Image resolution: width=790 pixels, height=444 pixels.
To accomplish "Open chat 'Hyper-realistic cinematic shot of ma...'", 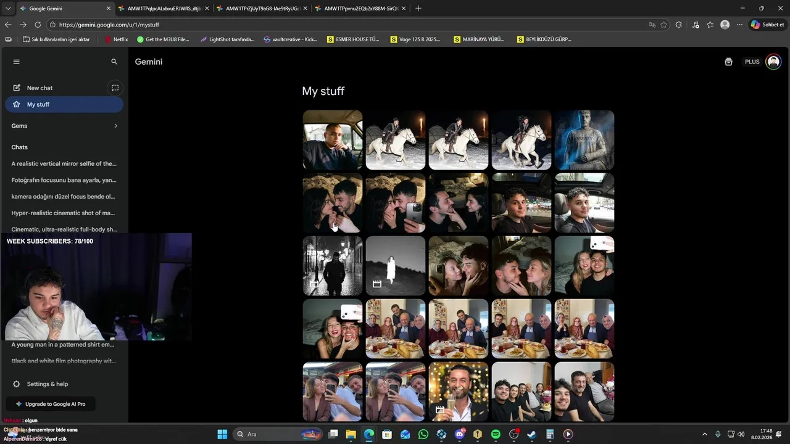I will [64, 213].
